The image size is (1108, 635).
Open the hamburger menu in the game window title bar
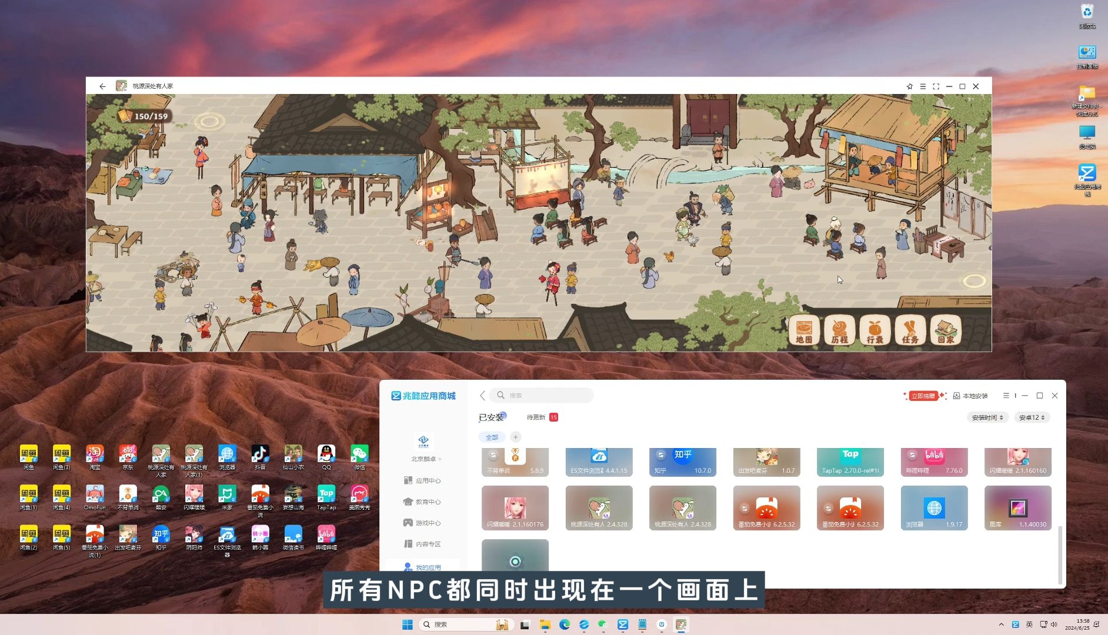pos(923,86)
